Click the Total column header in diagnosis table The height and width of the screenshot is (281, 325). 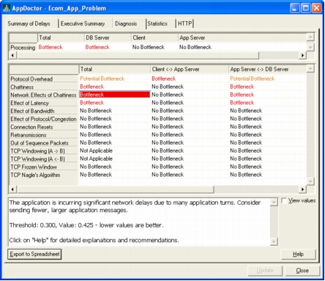(x=114, y=69)
